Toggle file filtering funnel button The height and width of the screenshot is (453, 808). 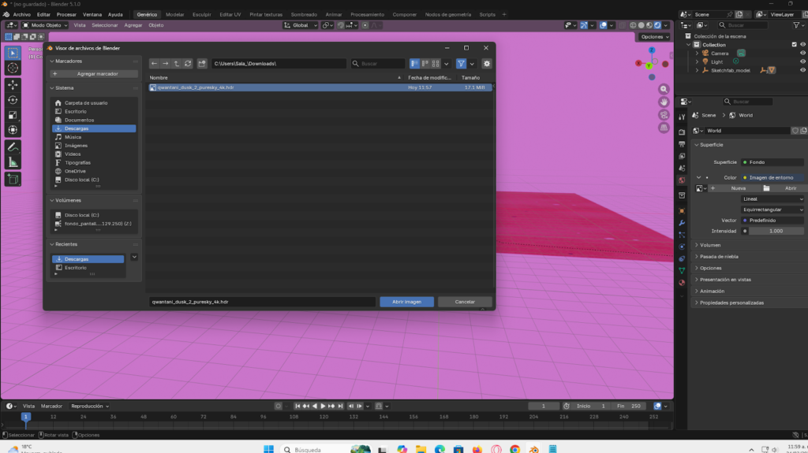tap(461, 64)
